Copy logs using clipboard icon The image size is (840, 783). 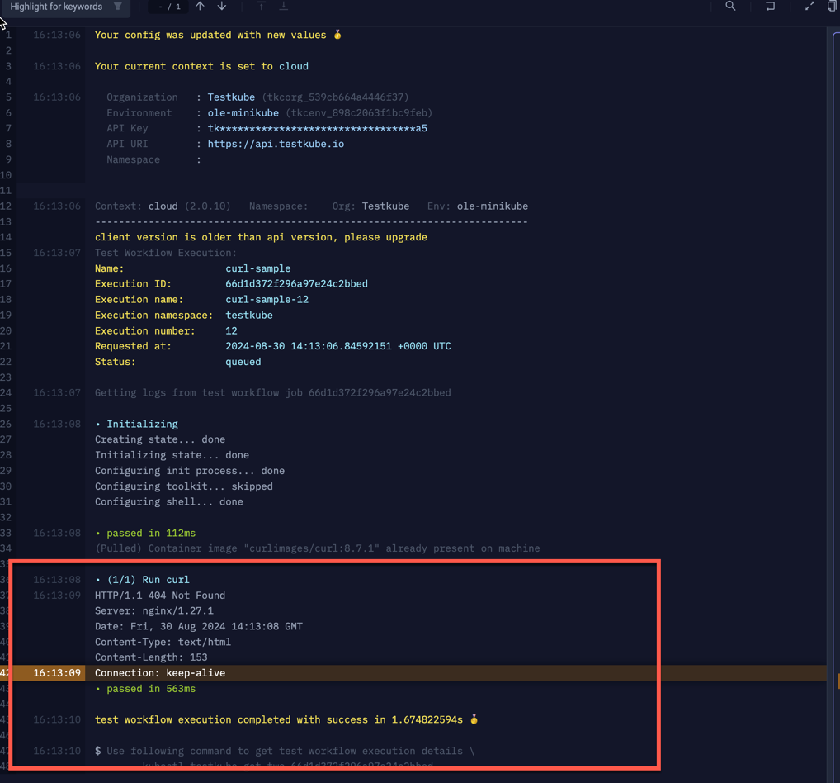coord(832,7)
